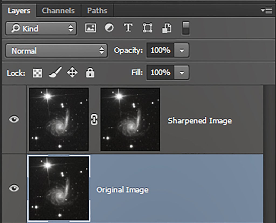Lock all with padlock icon
The image size is (276, 223).
(90, 72)
